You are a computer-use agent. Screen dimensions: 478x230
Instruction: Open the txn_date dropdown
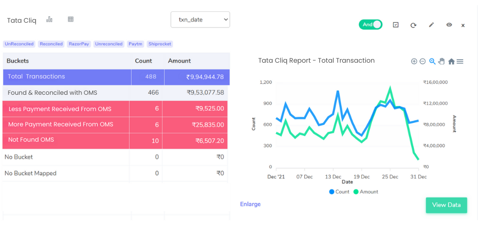[200, 20]
